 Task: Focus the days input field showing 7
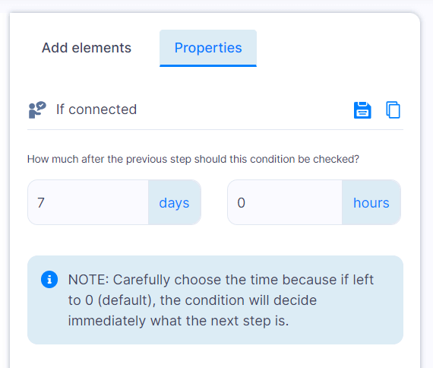pyautogui.click(x=88, y=202)
